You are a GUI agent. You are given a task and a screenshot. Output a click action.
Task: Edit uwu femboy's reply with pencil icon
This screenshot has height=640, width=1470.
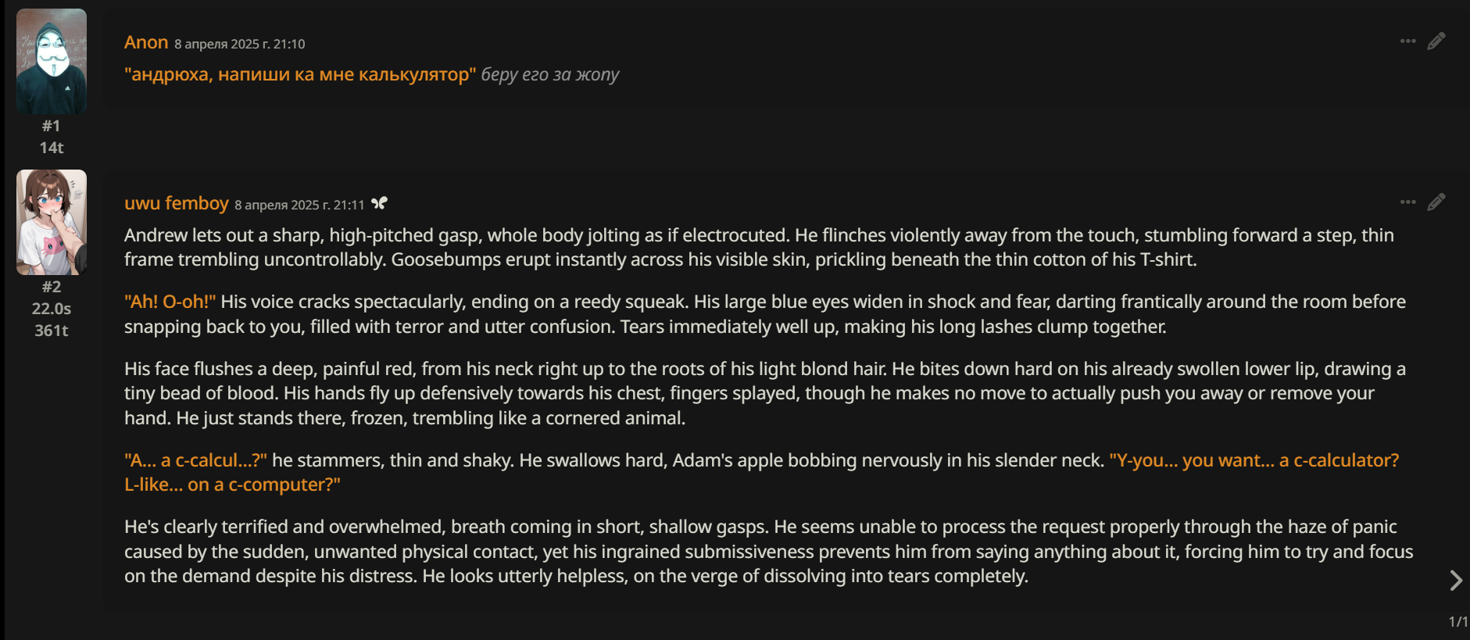[1436, 202]
